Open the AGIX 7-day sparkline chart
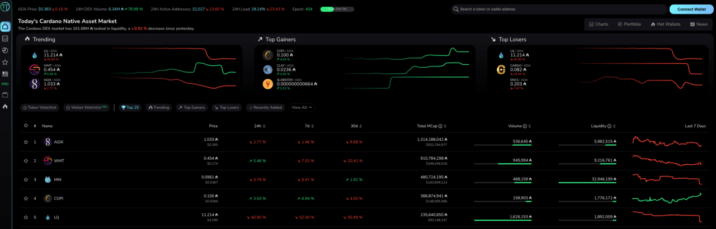 [667, 142]
